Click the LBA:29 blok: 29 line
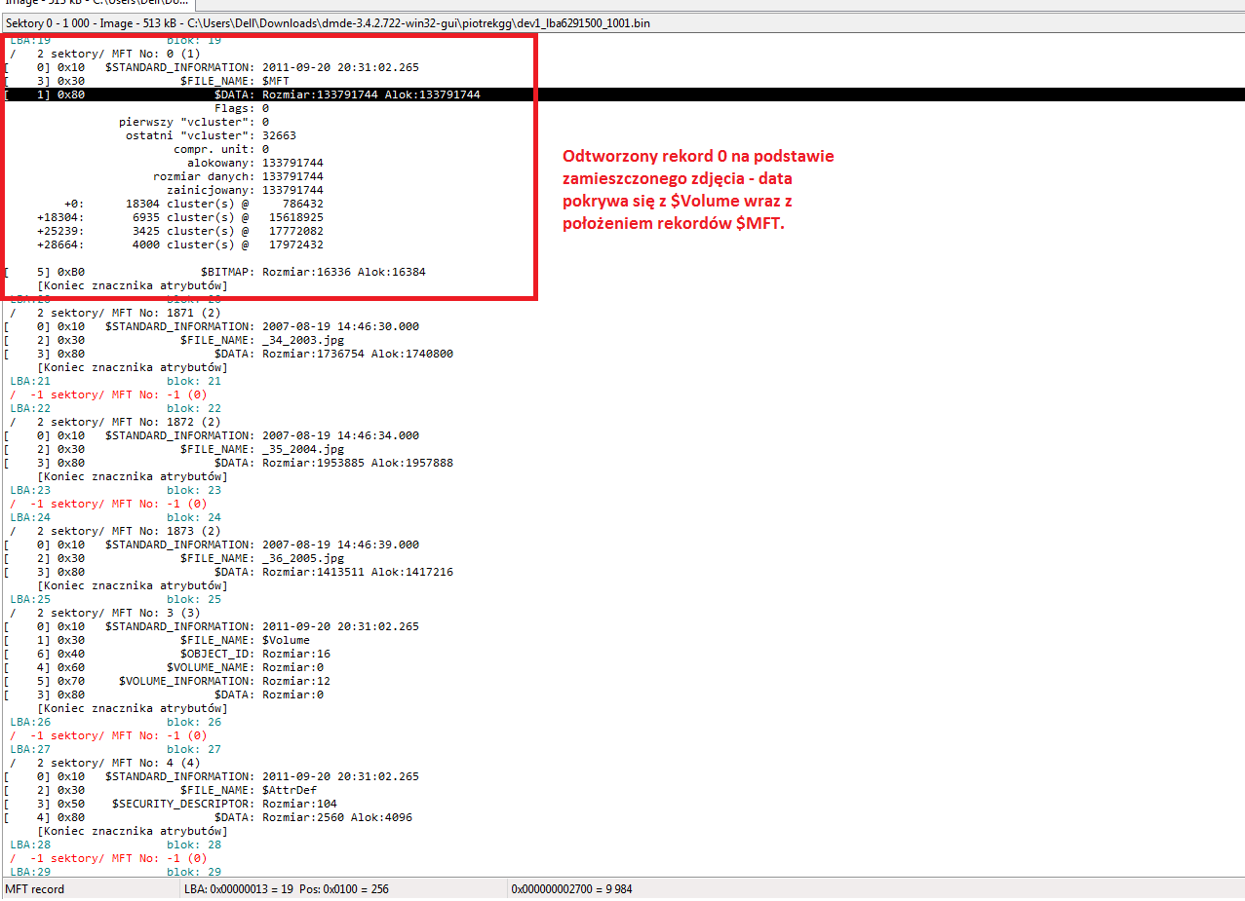Screen dimensions: 1245x901 tap(116, 872)
